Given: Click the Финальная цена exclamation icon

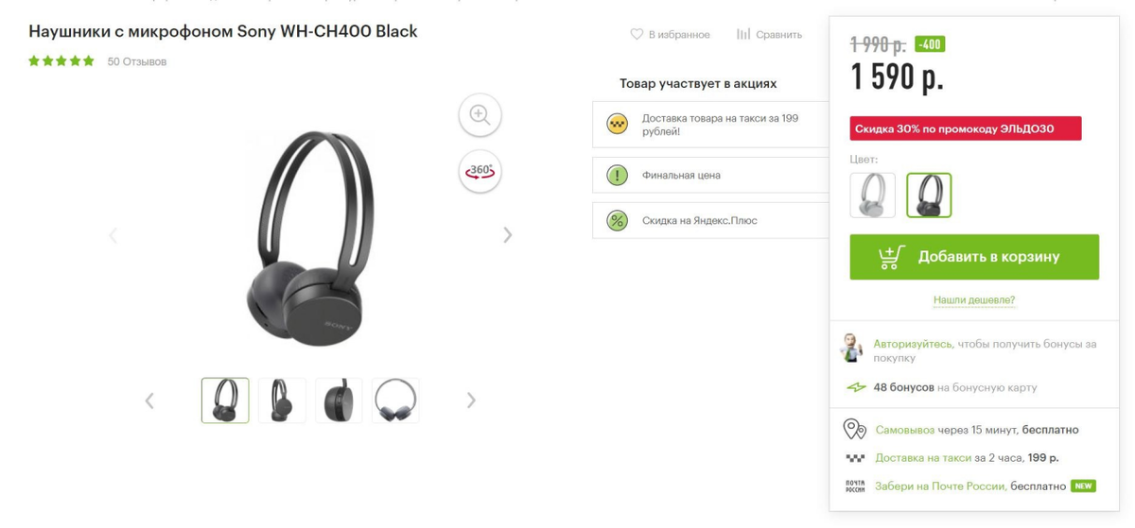Looking at the screenshot, I should tap(617, 175).
